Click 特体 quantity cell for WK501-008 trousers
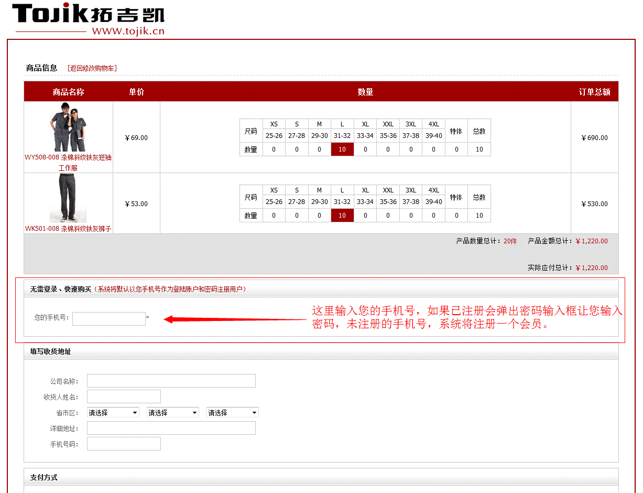The image size is (643, 493). pos(456,216)
